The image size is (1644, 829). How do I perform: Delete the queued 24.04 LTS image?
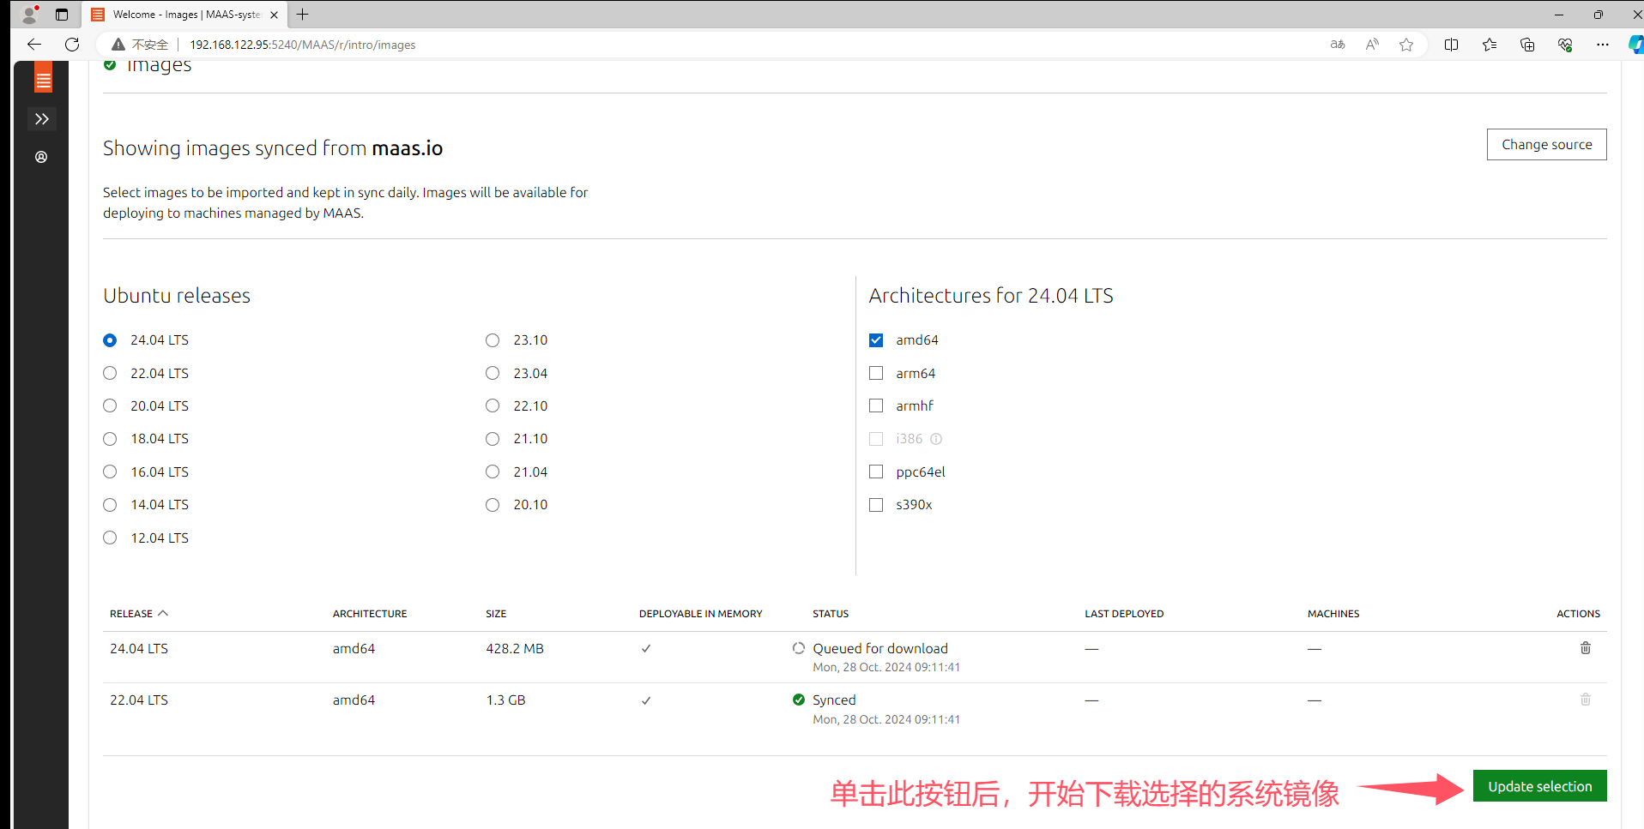pos(1585,648)
